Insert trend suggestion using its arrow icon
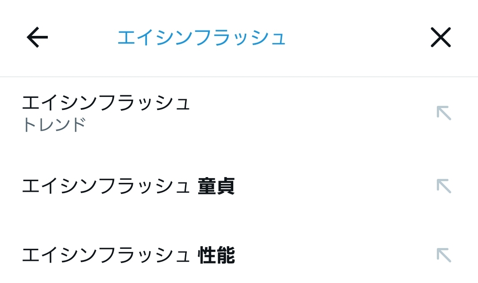 [x=443, y=113]
